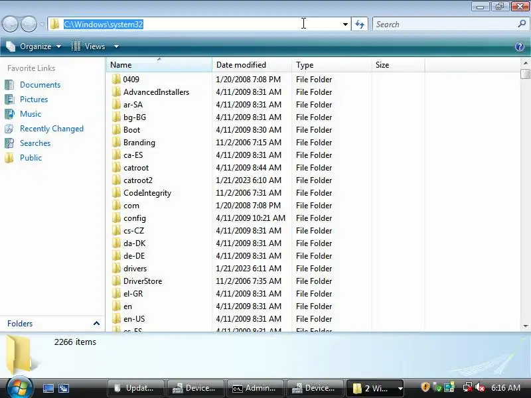This screenshot has height=398, width=531.
Task: Sort by the Type column header
Action: point(331,64)
